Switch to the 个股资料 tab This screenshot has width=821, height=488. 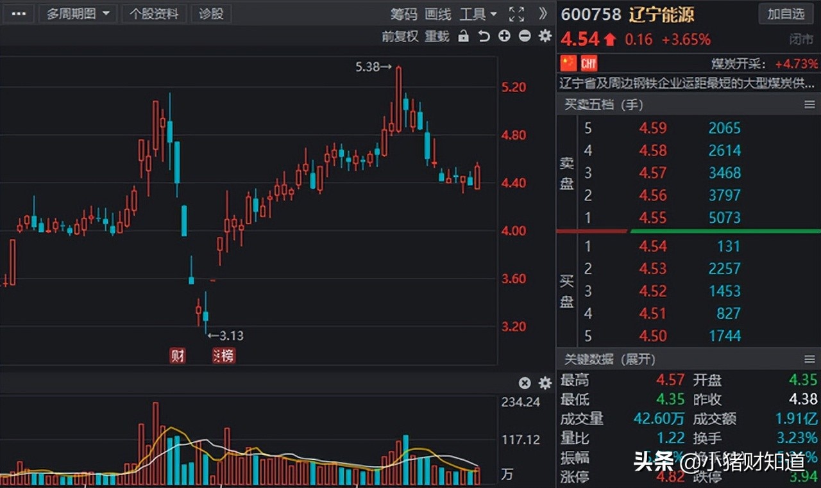click(x=154, y=13)
